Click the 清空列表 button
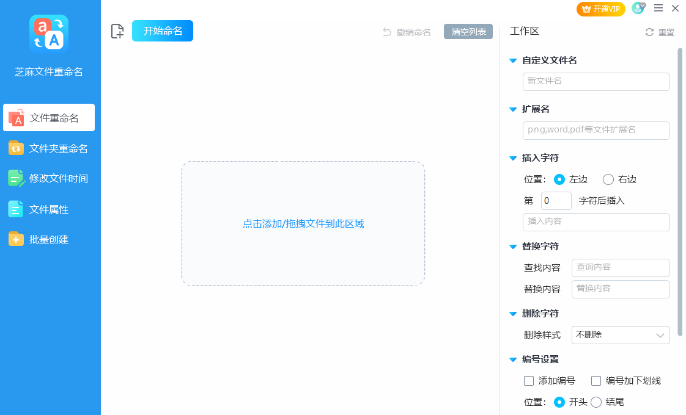The height and width of the screenshot is (415, 686). 468,32
